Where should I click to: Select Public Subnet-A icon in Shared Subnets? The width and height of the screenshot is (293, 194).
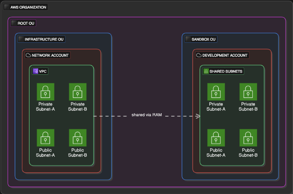216,138
